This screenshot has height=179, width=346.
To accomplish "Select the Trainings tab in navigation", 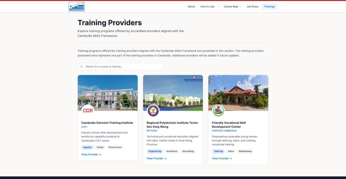I will coord(269,6).
